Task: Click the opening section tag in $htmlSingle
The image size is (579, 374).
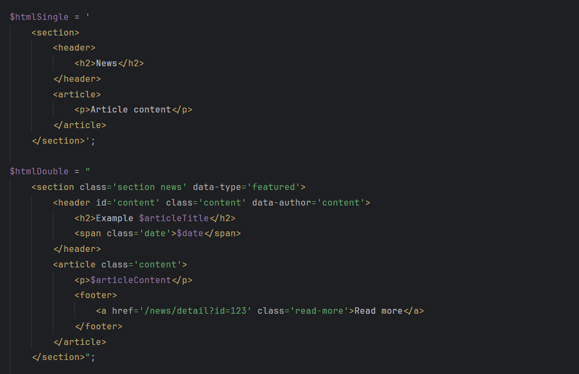Action: coord(55,32)
